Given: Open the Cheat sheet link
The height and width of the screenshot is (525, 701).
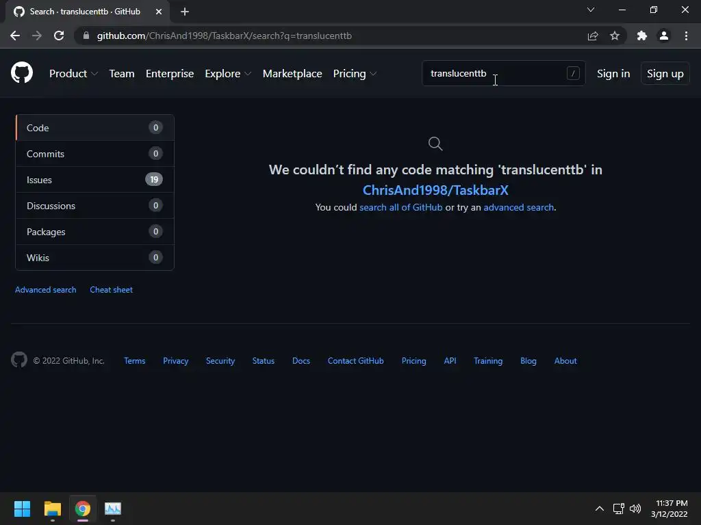Looking at the screenshot, I should click(112, 290).
